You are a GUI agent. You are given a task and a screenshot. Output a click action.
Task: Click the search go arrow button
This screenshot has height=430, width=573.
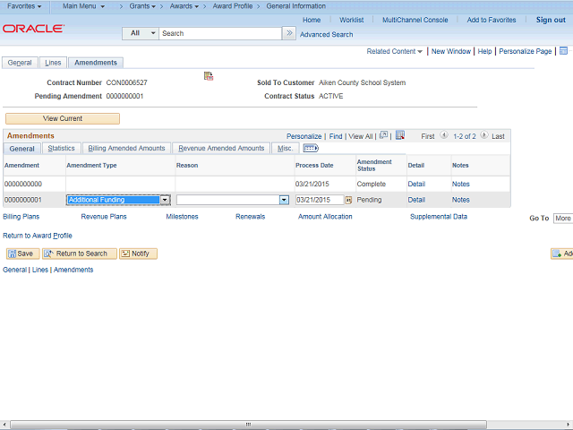coord(289,33)
